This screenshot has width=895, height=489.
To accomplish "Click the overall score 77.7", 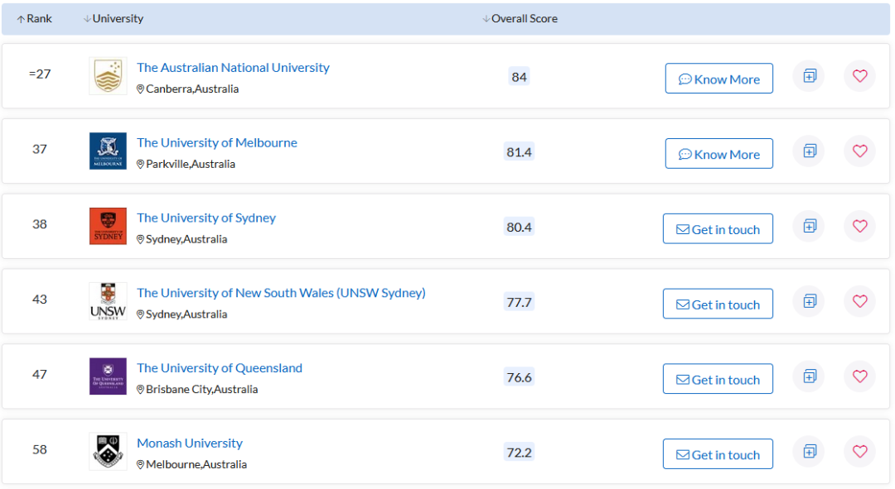I will (519, 303).
